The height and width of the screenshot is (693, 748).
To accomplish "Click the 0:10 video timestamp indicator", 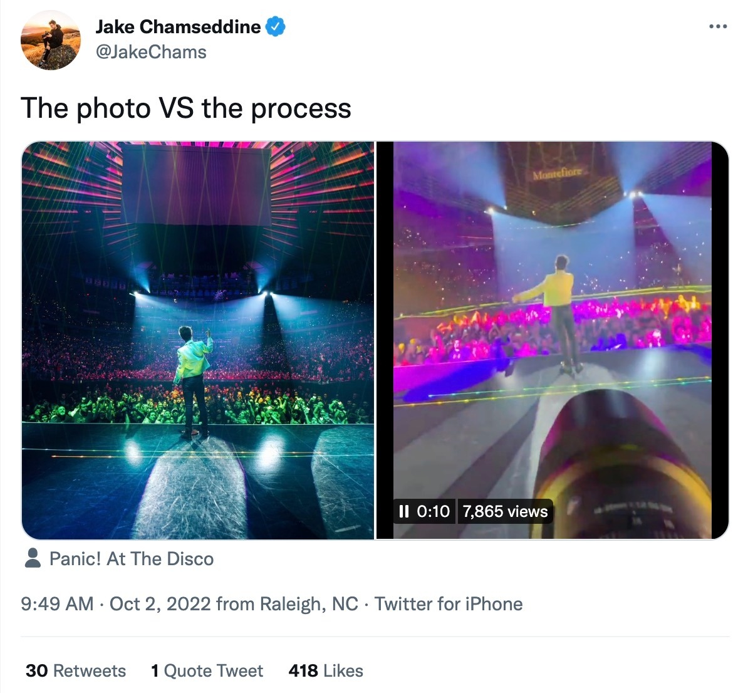I will tap(433, 511).
